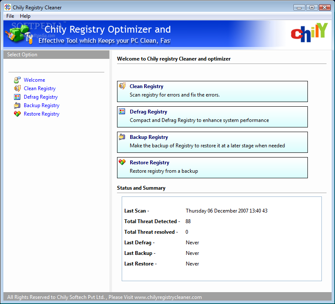Screen dimensions: 335x304
Task: Close the Chily Registry Cleaner window
Action: pyautogui.click(x=325, y=8)
